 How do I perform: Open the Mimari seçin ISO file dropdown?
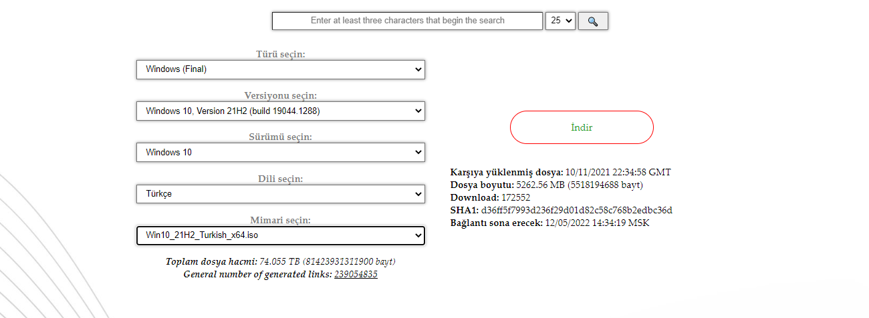click(281, 235)
